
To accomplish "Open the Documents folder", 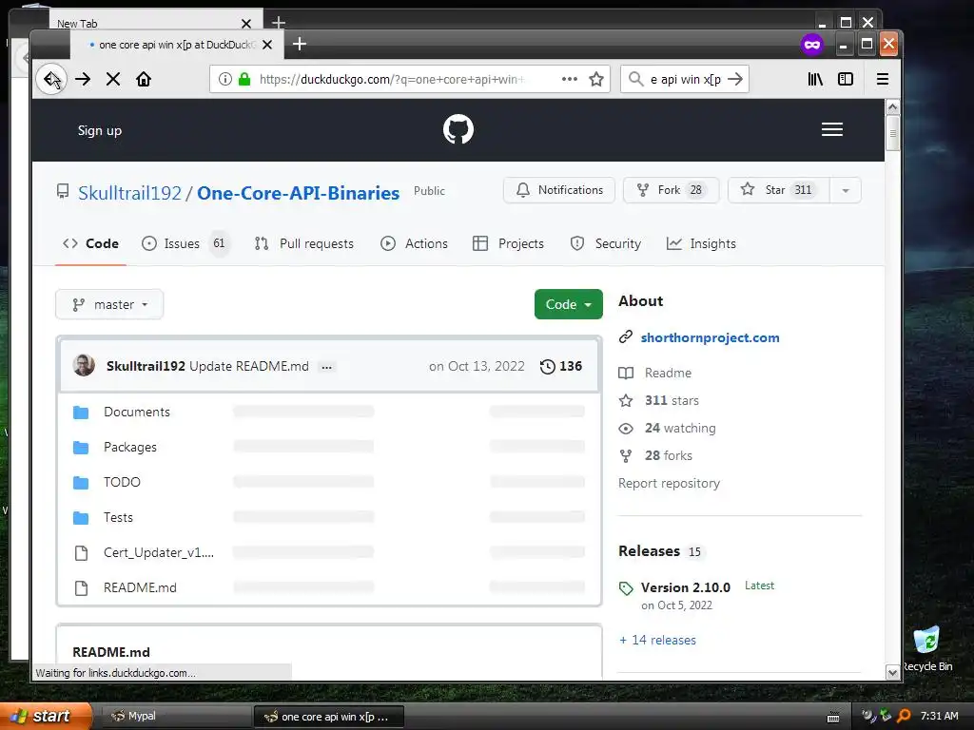I will (x=137, y=412).
